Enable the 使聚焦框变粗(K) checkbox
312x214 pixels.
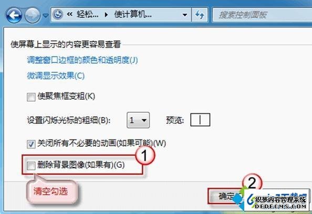pyautogui.click(x=31, y=97)
